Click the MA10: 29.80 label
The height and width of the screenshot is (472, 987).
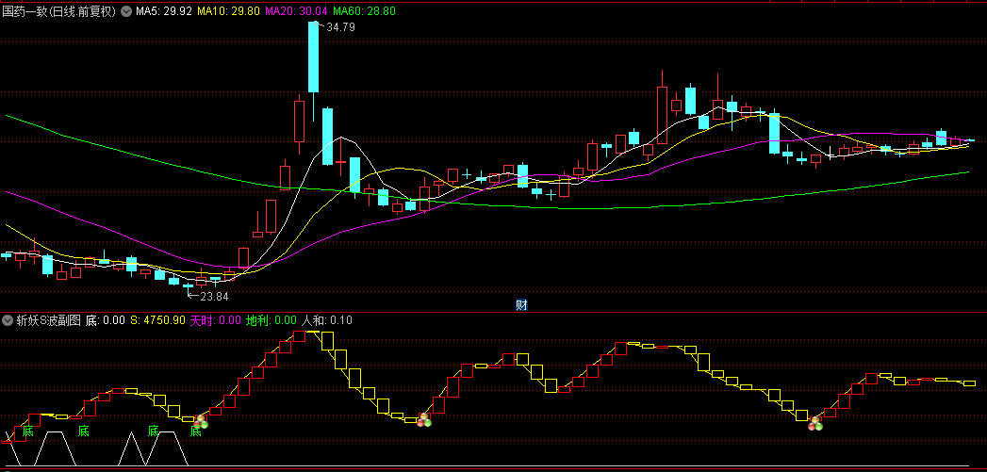[228, 11]
